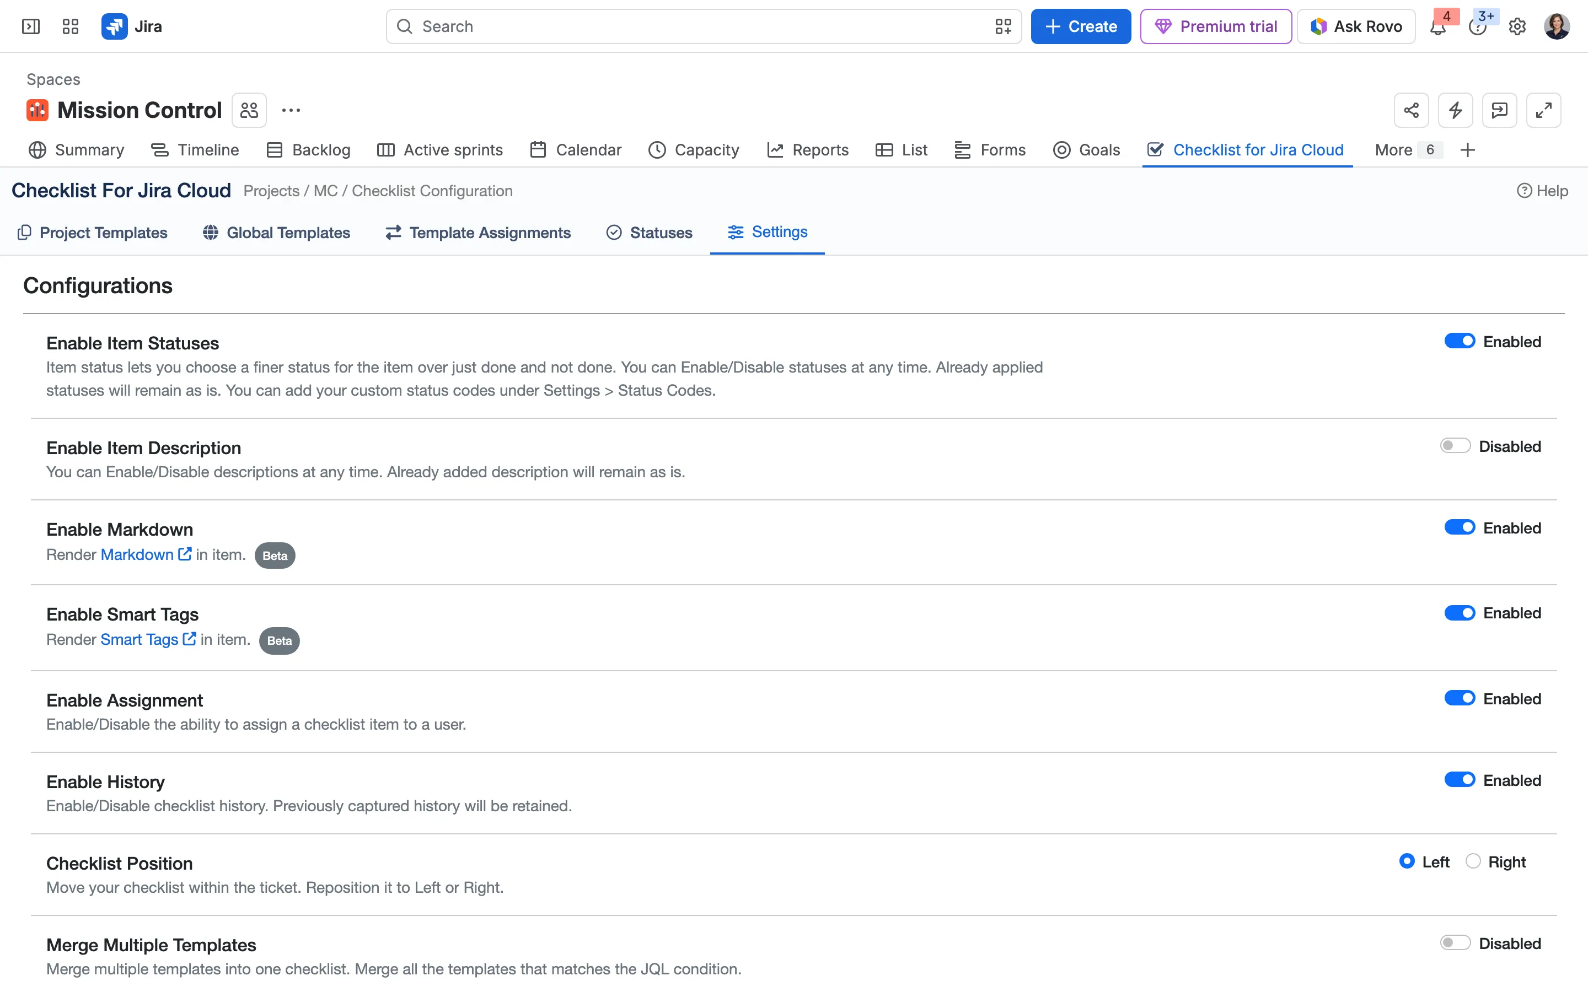Viewport: 1588px width, 992px height.
Task: Enter full screen with expand icon
Action: click(x=1543, y=110)
